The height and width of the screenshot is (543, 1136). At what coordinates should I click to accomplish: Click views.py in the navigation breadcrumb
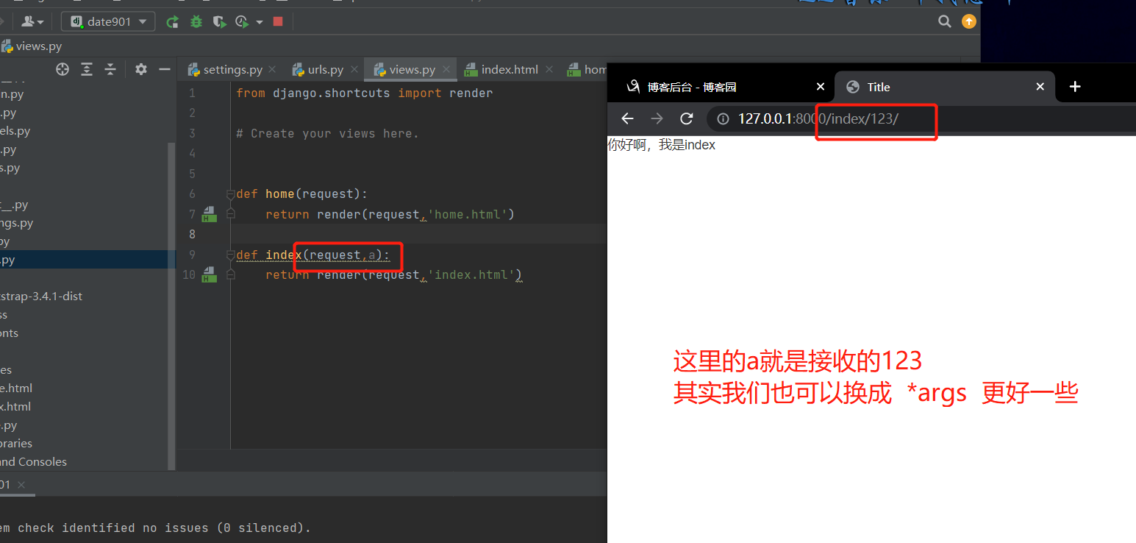pyautogui.click(x=32, y=46)
